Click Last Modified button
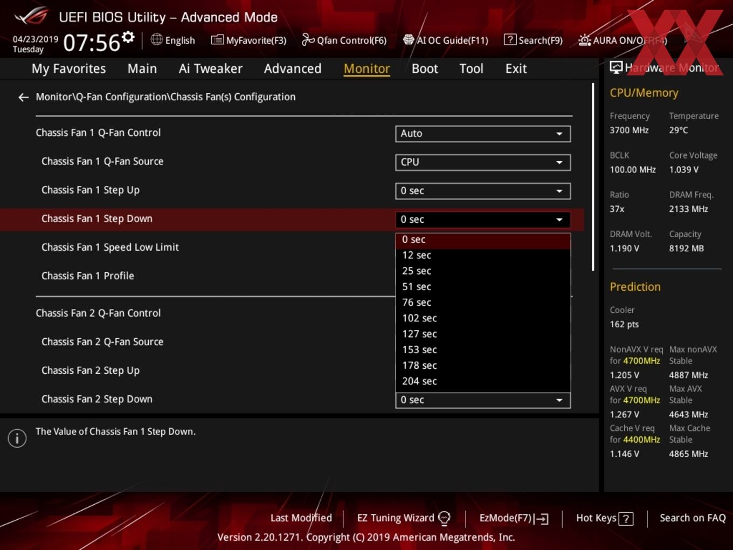 301,518
